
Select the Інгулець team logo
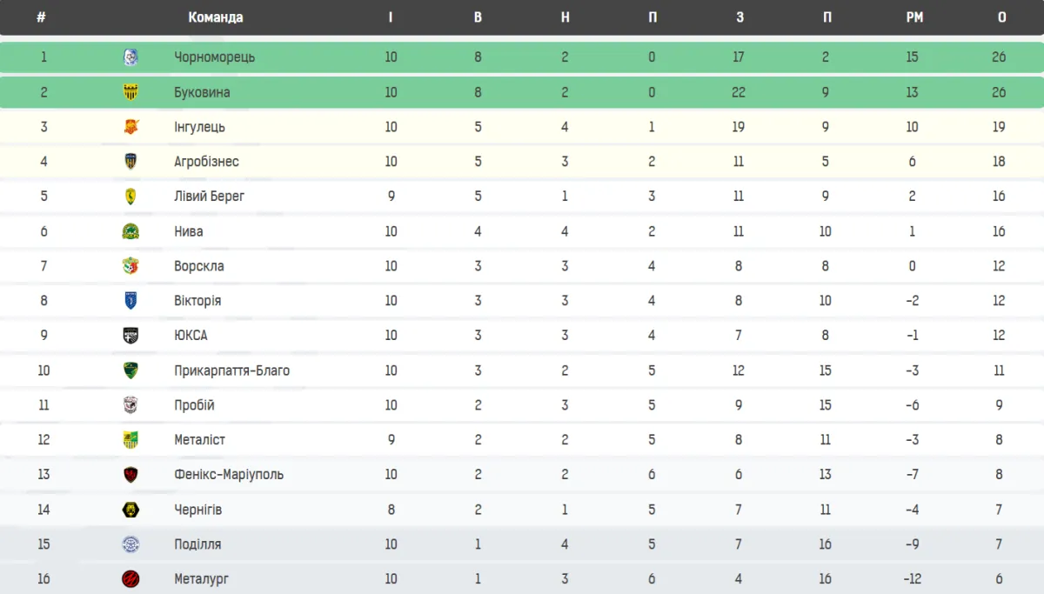130,127
